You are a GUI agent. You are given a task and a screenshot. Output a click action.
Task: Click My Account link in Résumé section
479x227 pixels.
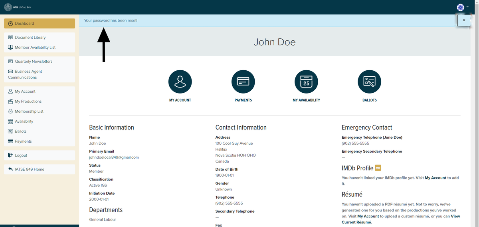point(368,216)
